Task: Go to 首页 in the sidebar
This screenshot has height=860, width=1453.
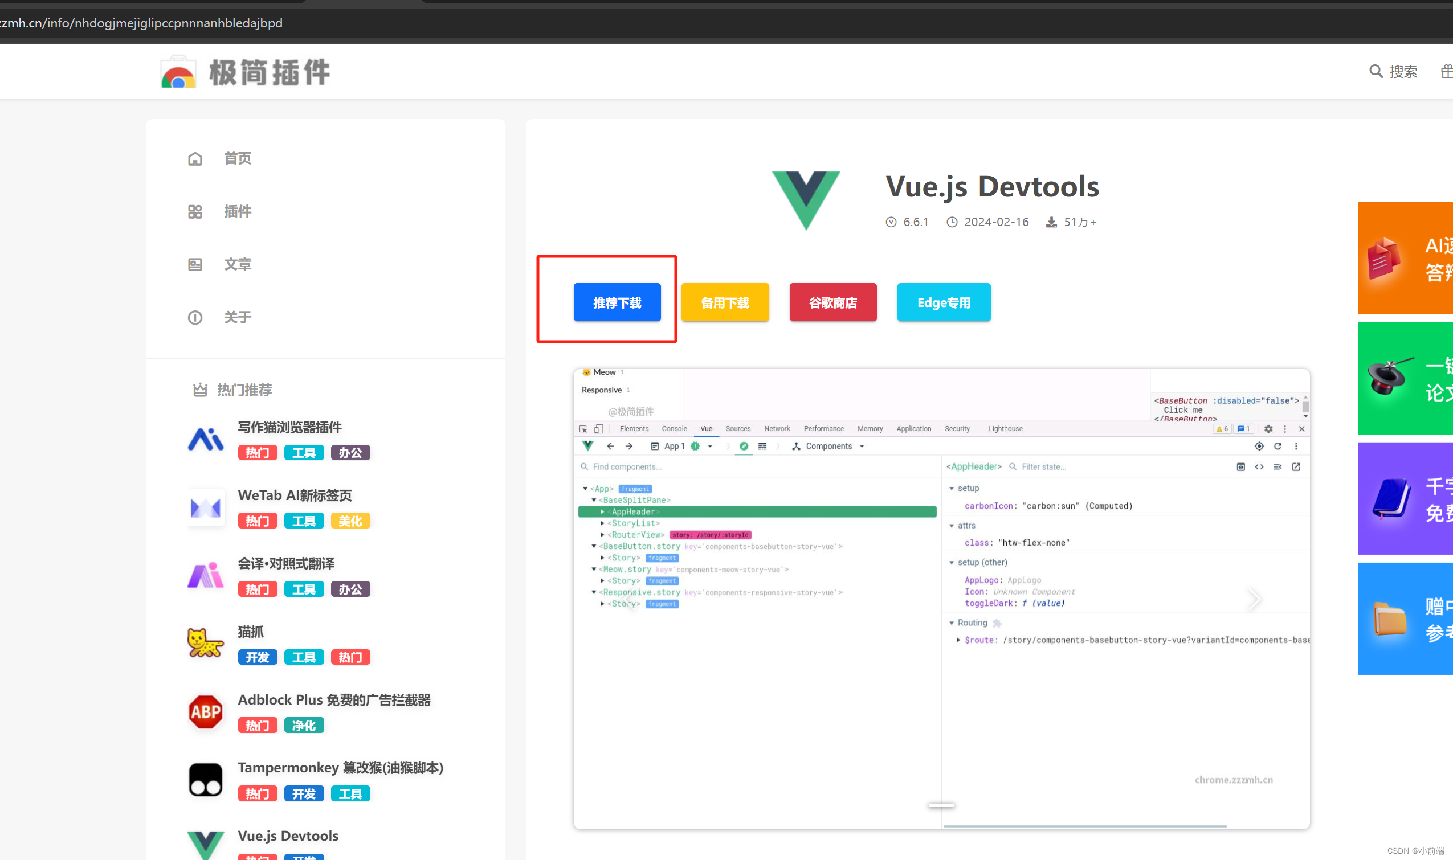Action: pyautogui.click(x=238, y=158)
